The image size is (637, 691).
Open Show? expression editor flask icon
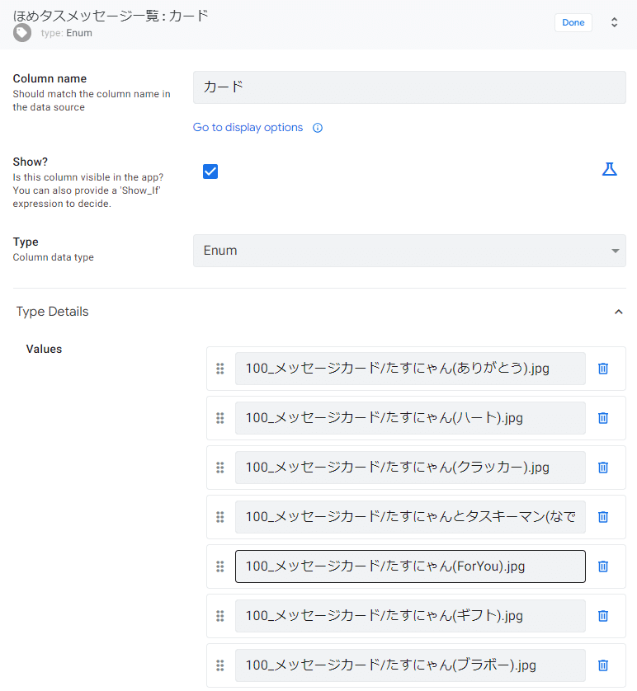tap(609, 169)
